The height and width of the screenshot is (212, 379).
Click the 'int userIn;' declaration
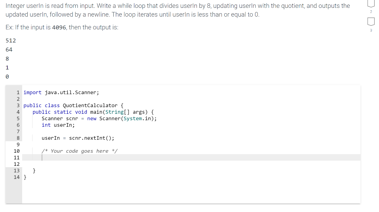coord(58,125)
